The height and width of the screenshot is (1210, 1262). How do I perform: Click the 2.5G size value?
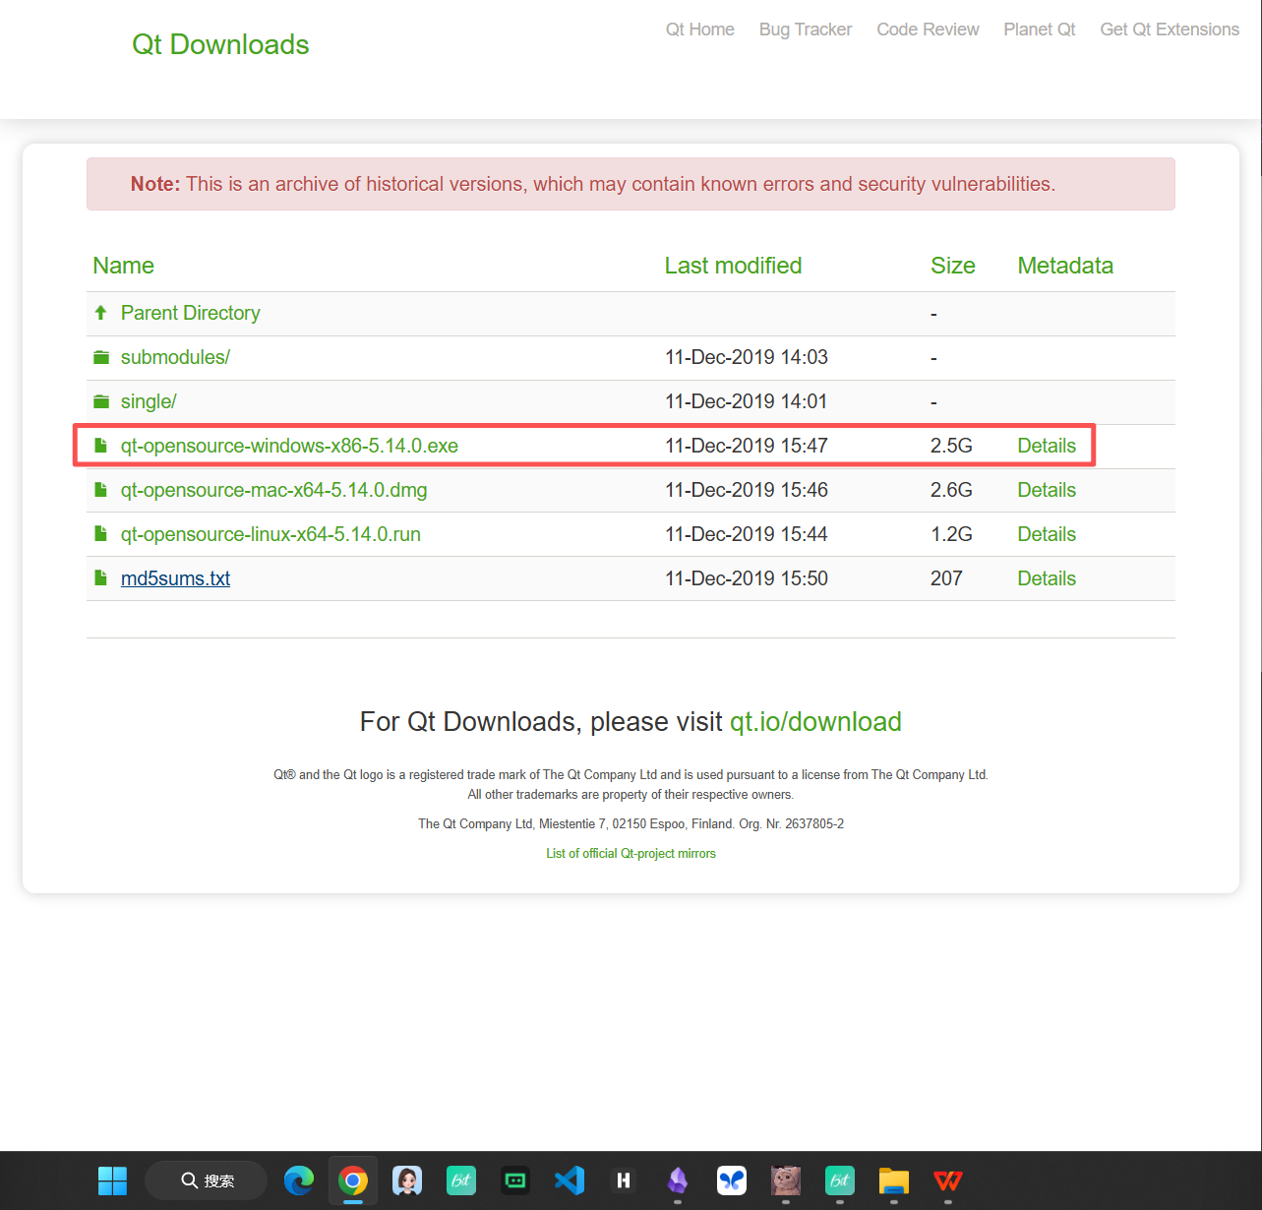(x=951, y=446)
